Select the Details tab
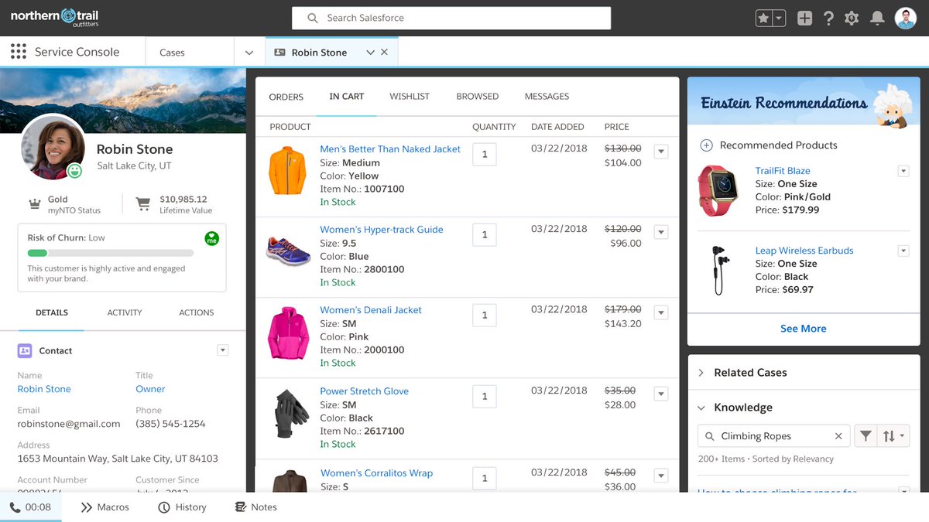 click(x=52, y=312)
